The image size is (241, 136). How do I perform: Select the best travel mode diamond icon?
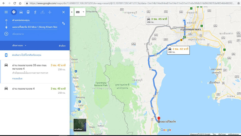click(x=14, y=12)
